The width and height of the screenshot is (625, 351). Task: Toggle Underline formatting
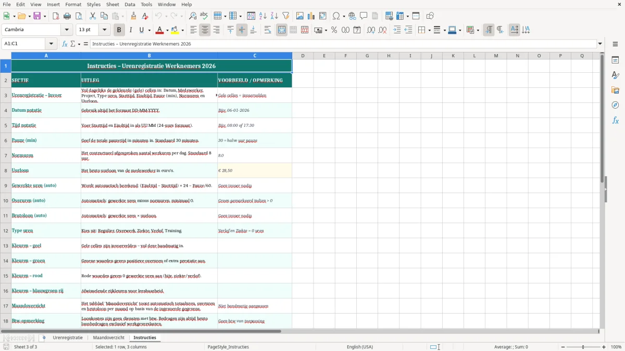[x=142, y=30]
